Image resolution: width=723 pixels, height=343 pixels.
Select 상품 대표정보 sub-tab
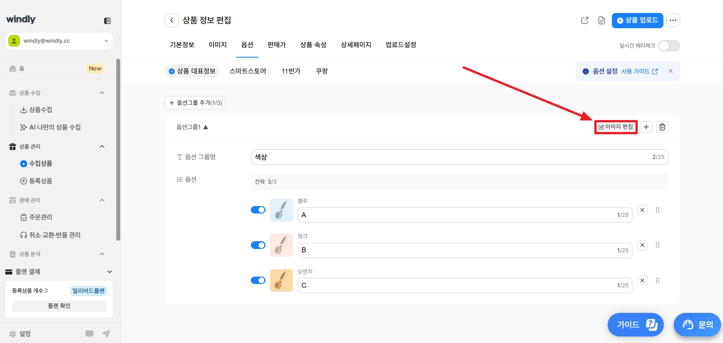click(192, 71)
